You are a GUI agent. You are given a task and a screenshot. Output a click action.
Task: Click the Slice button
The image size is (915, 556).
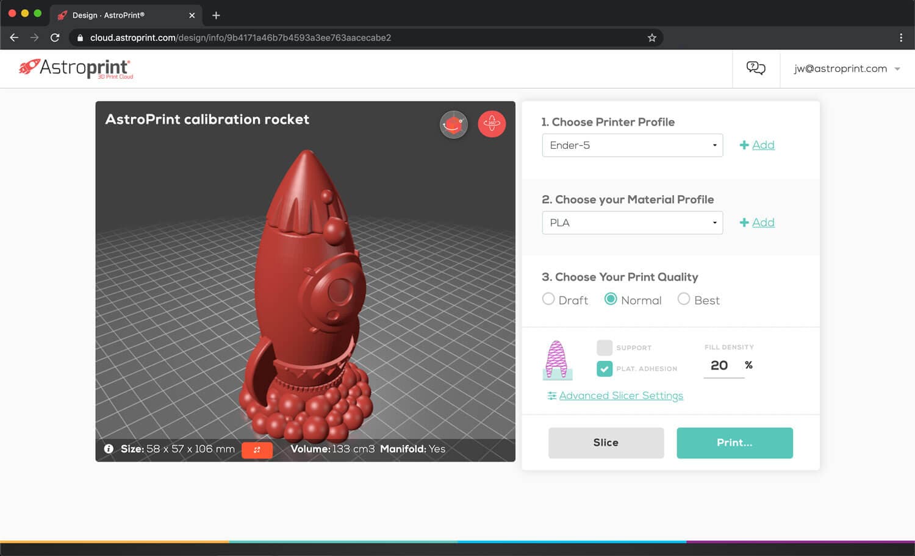coord(606,443)
